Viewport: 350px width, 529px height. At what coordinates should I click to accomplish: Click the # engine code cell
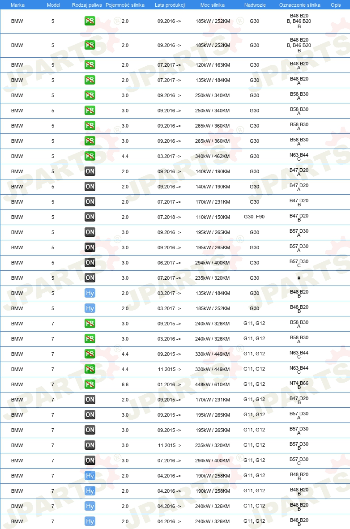pyautogui.click(x=299, y=278)
